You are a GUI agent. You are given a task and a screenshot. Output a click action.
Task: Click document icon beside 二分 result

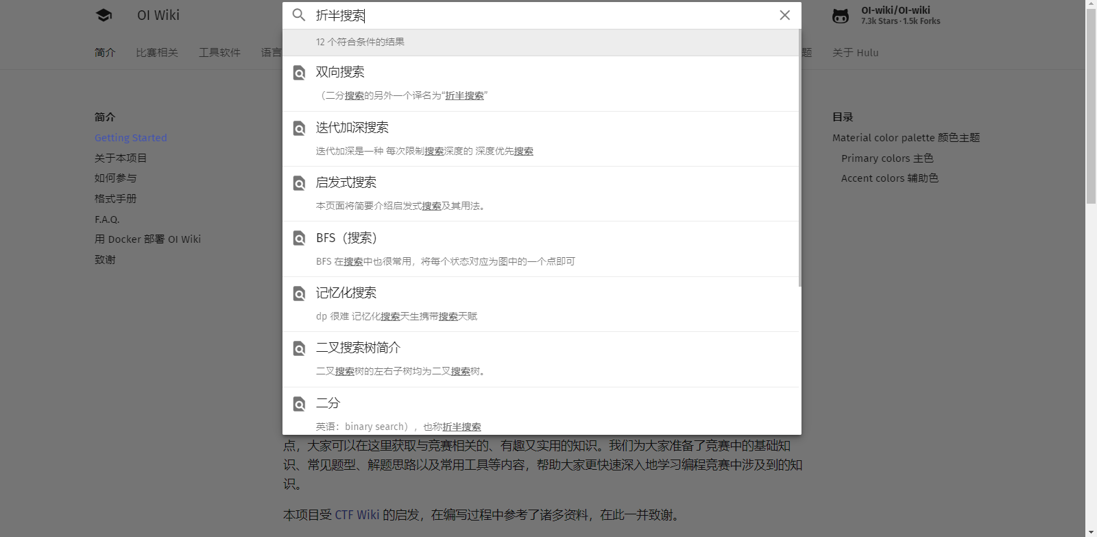(x=300, y=404)
